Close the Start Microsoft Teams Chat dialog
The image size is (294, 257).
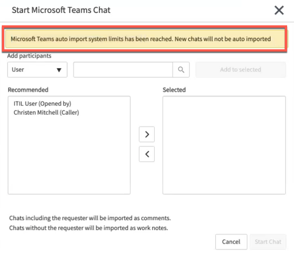tap(279, 10)
